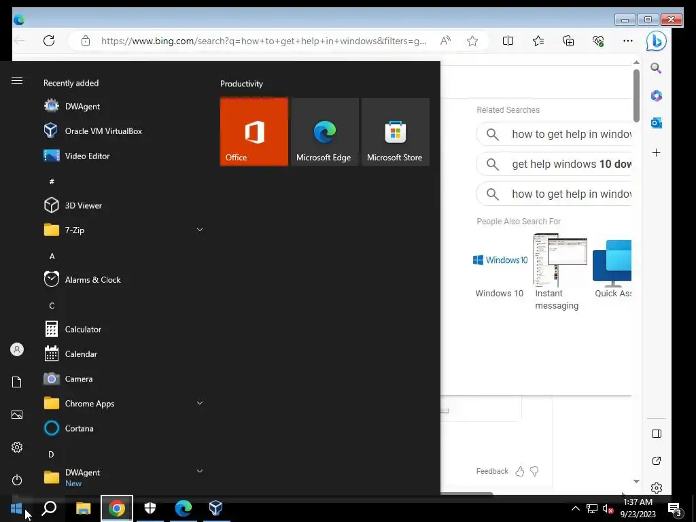This screenshot has width=696, height=522.
Task: Open link in new window sidebar icon
Action: pyautogui.click(x=656, y=461)
